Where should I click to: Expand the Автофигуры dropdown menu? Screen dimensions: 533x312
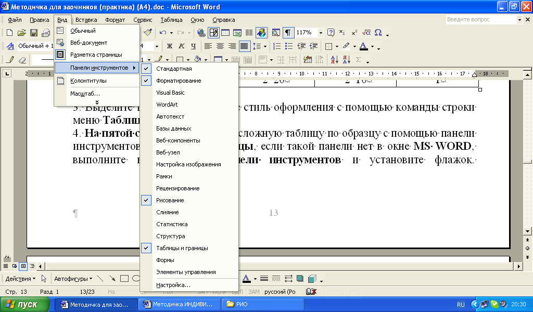(x=73, y=279)
